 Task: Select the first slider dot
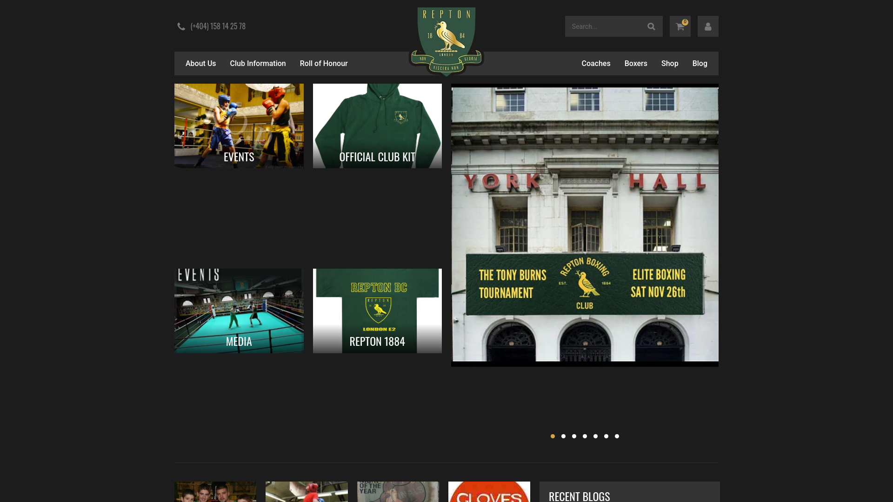tap(553, 436)
